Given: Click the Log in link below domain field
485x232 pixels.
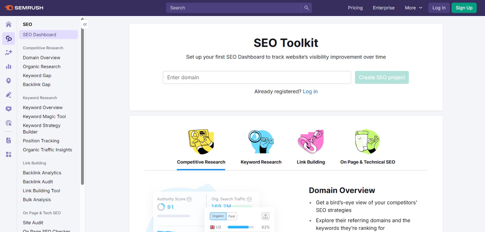Looking at the screenshot, I should [x=310, y=92].
